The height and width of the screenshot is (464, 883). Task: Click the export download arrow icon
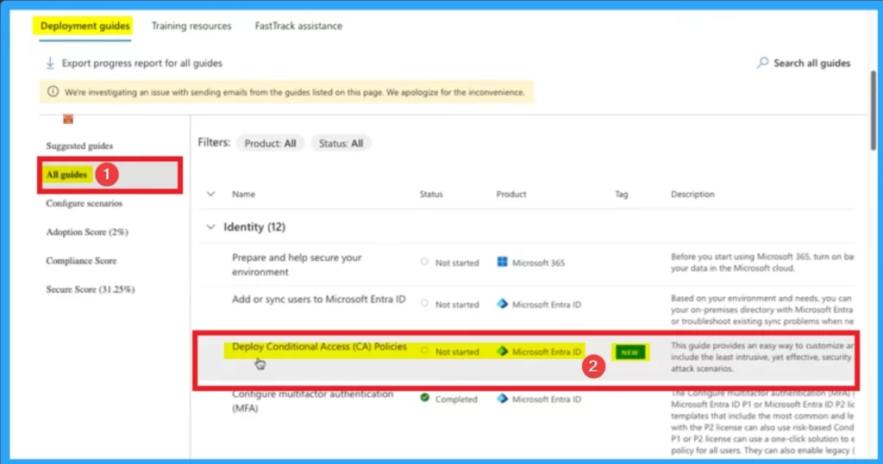[50, 63]
